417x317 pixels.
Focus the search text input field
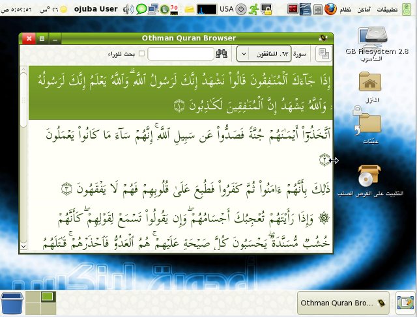[x=180, y=54]
